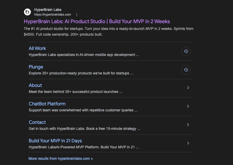Click the HyperBrain Labs site name above the URL
Image resolution: width=233 pixels, height=165 pixels.
48,10
